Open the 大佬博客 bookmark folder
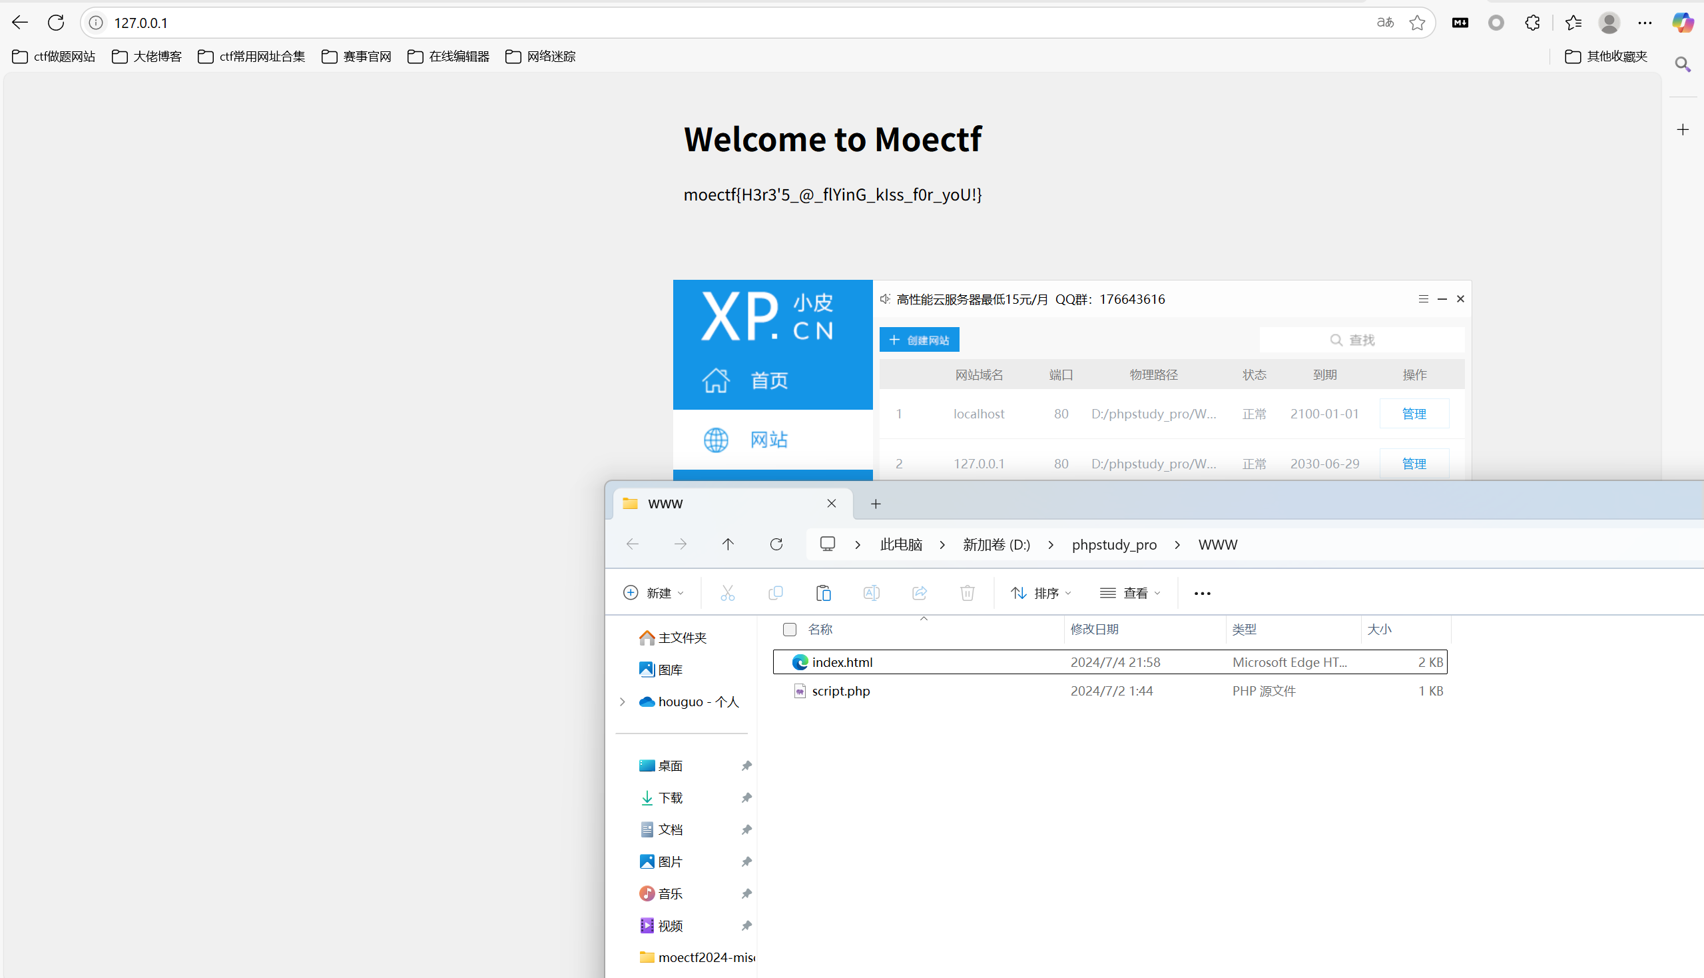Screen dimensions: 1704x978 (146, 57)
